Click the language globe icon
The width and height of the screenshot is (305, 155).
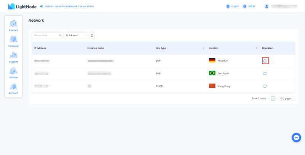point(228,6)
